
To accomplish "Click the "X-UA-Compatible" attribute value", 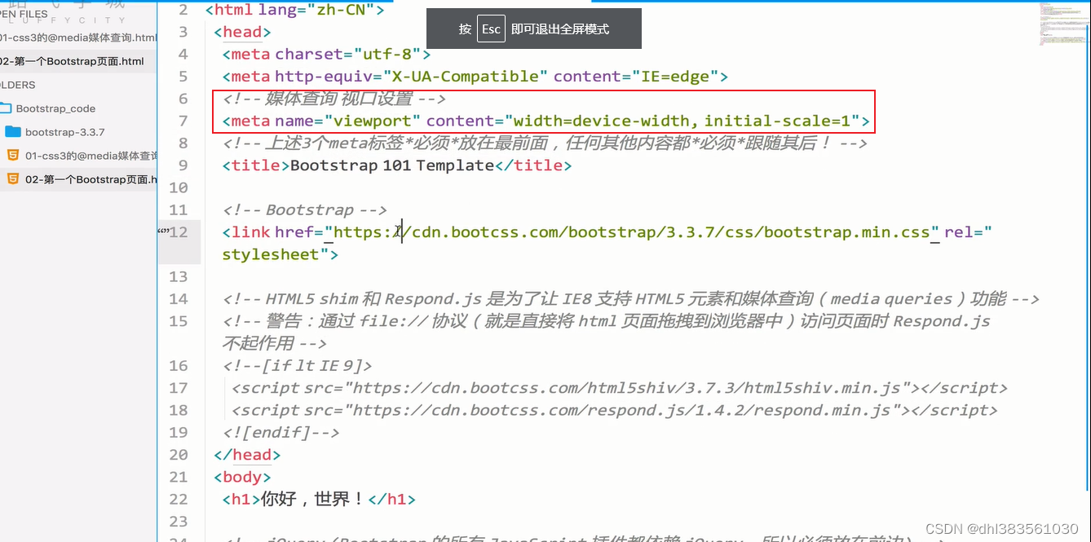I will click(x=466, y=77).
